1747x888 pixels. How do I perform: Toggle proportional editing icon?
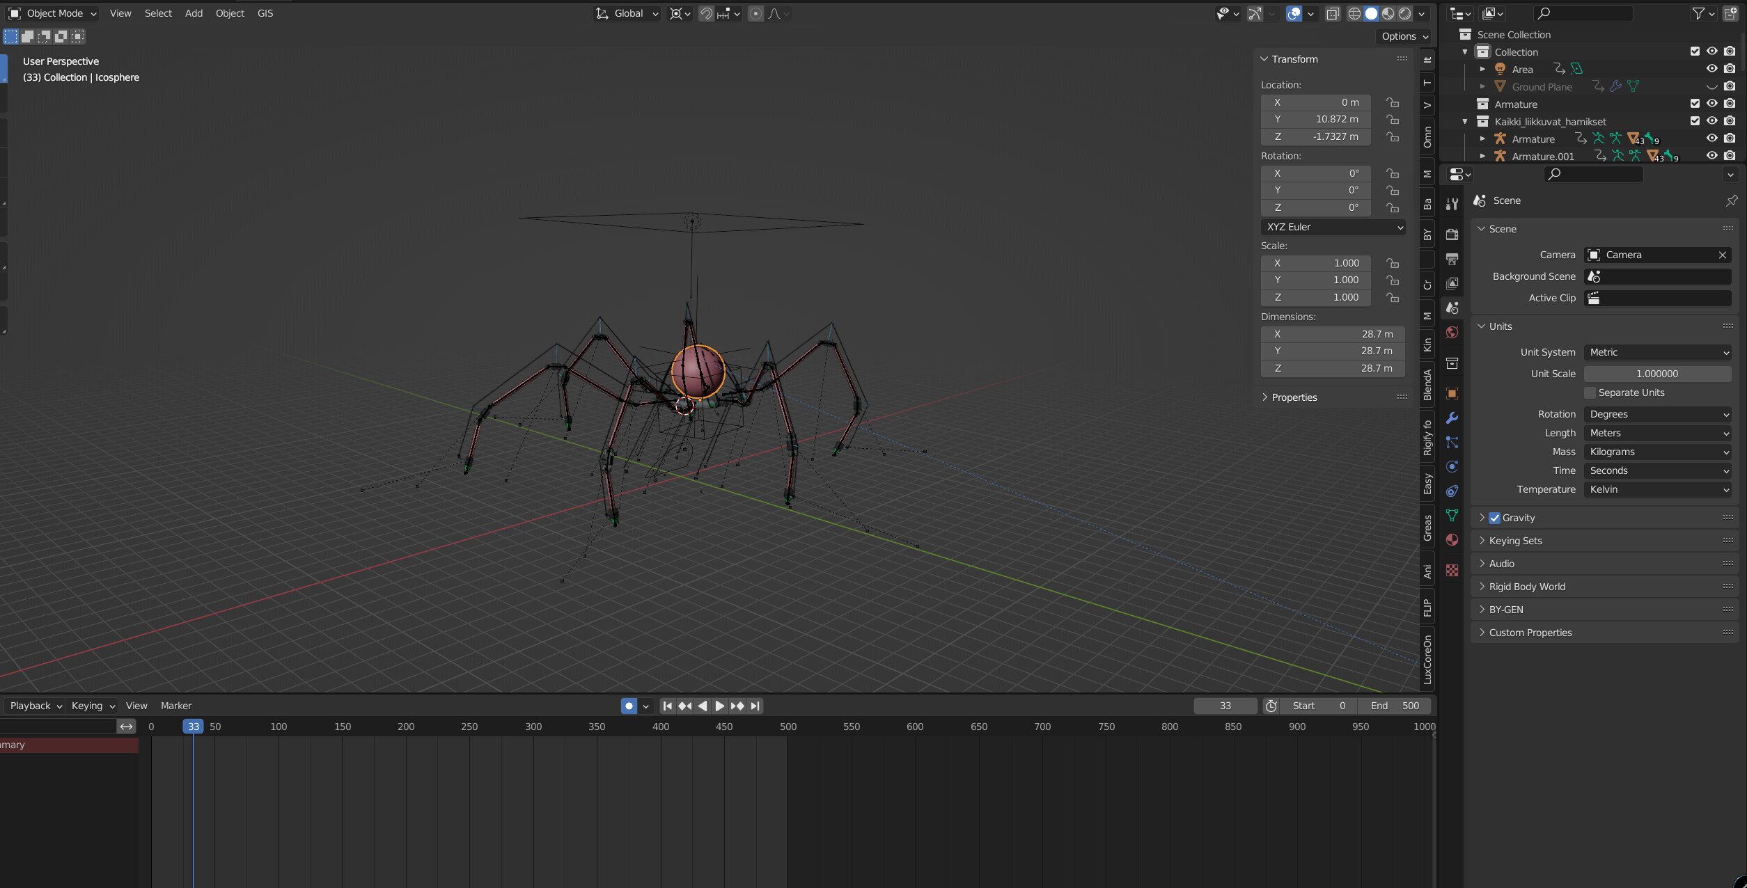coord(755,13)
